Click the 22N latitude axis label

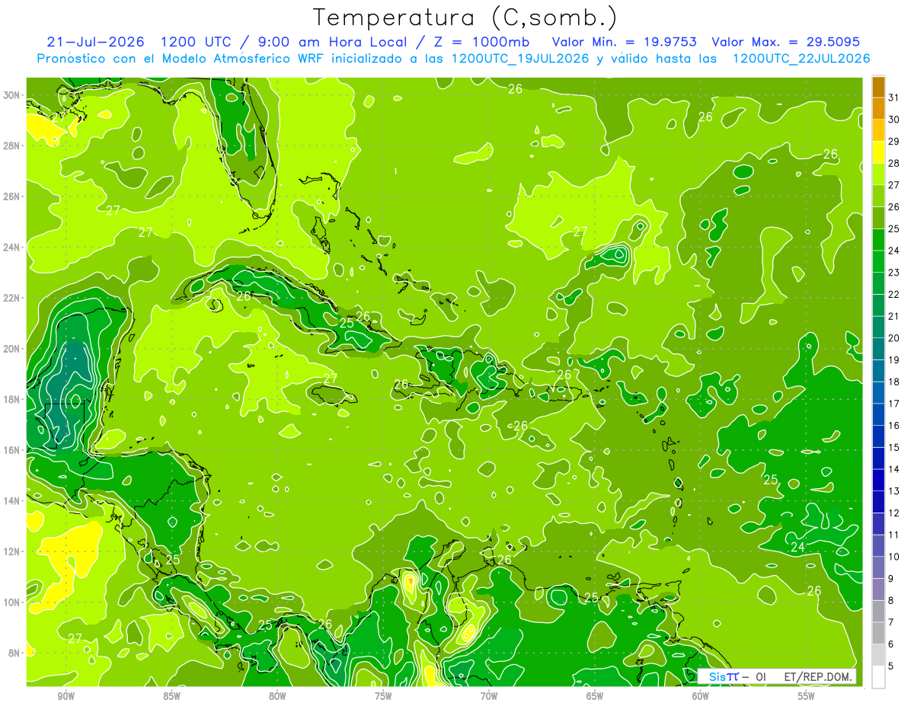(x=12, y=298)
